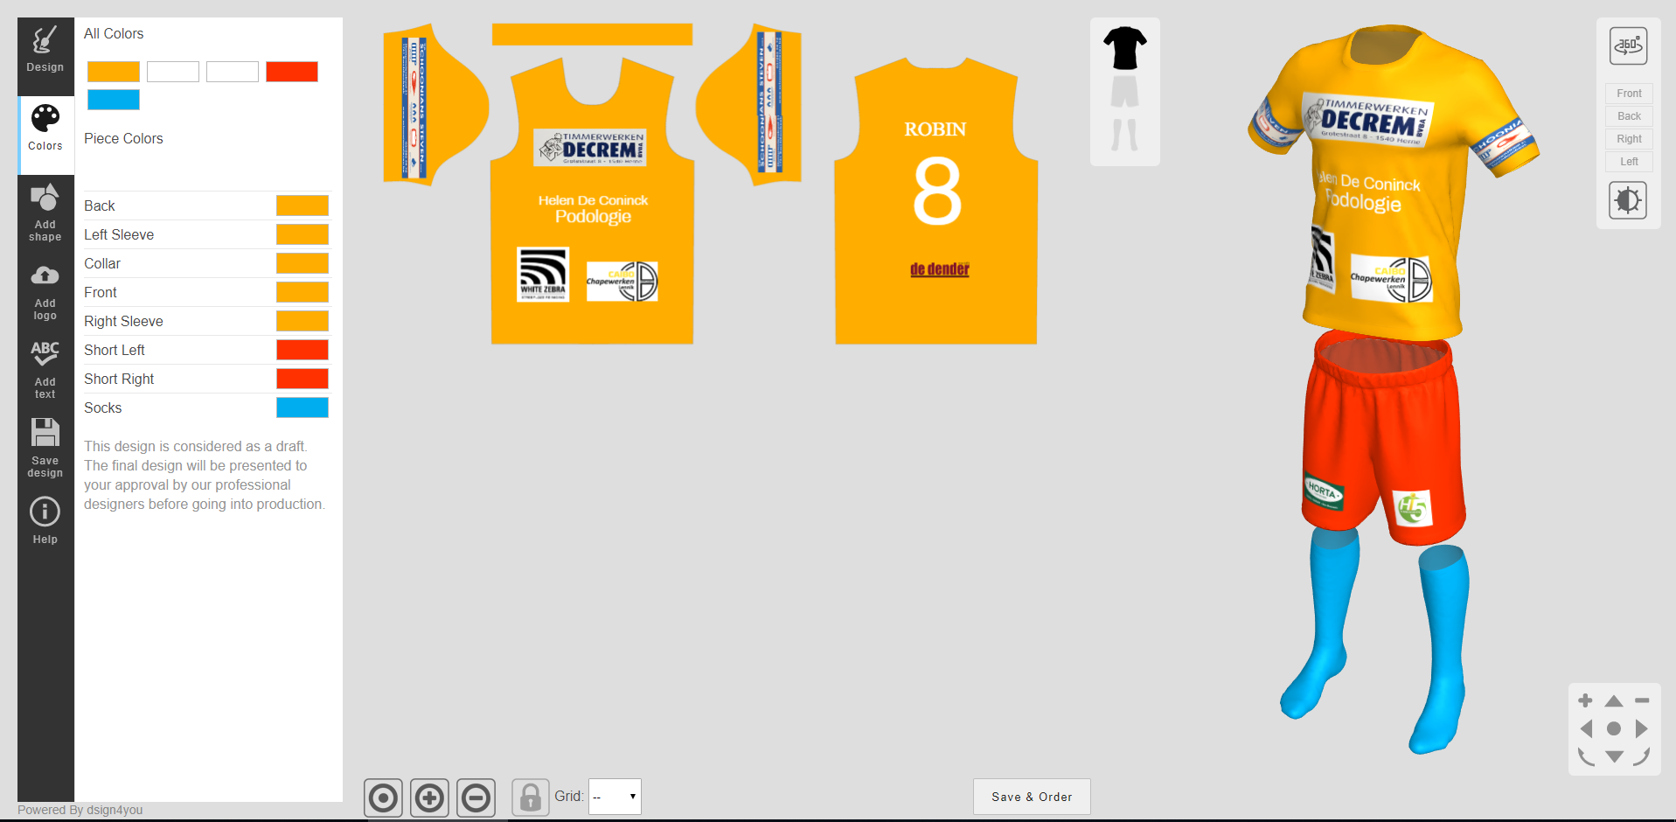The width and height of the screenshot is (1676, 822).
Task: Choose the Add text tool
Action: point(45,370)
